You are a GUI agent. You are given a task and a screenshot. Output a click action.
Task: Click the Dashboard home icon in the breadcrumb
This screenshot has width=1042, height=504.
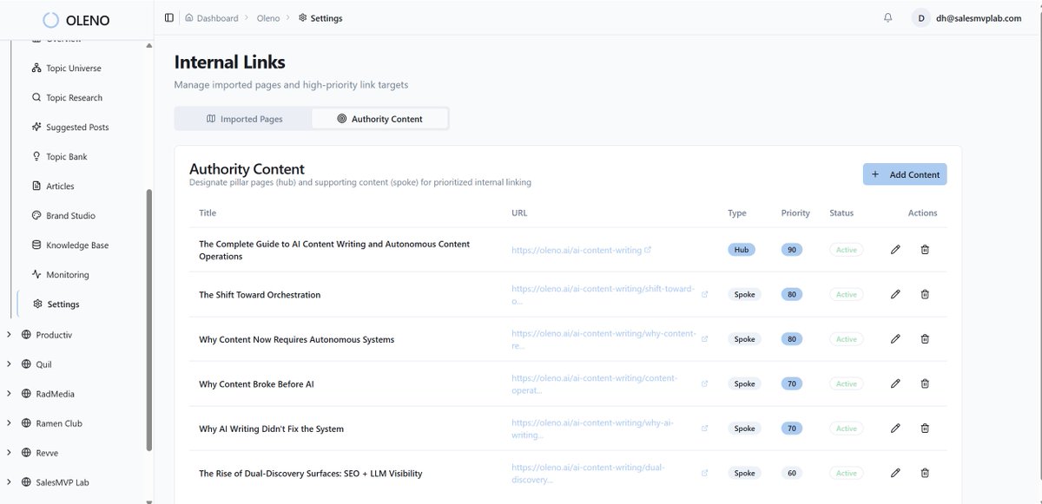189,17
